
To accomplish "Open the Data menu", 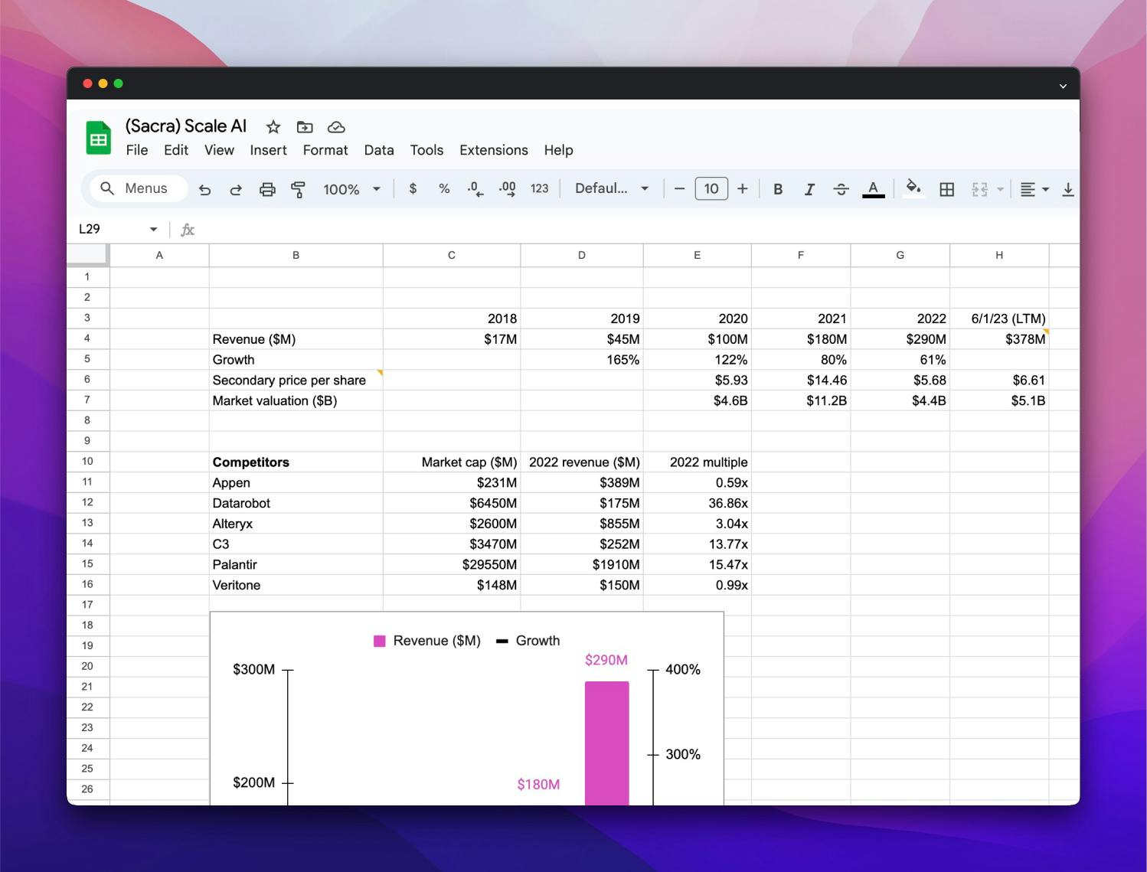I will (x=379, y=150).
